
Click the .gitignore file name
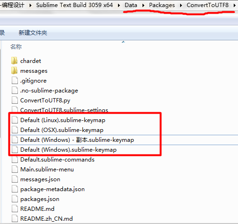click(33, 81)
